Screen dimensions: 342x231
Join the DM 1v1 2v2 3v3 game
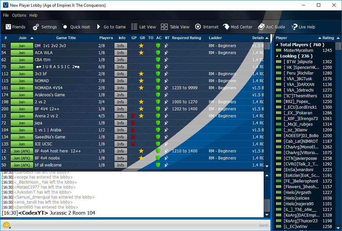(x=22, y=46)
